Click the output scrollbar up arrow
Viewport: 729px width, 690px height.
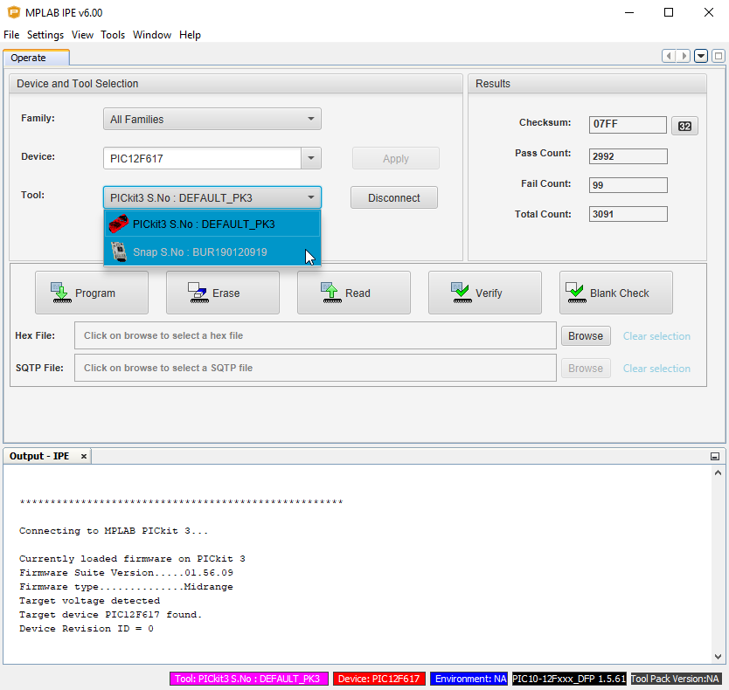718,473
